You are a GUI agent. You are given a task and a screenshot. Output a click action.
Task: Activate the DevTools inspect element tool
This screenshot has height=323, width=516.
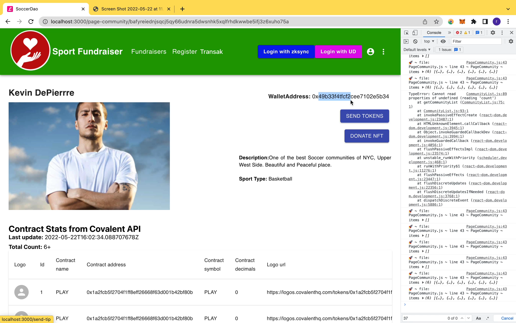click(x=406, y=33)
